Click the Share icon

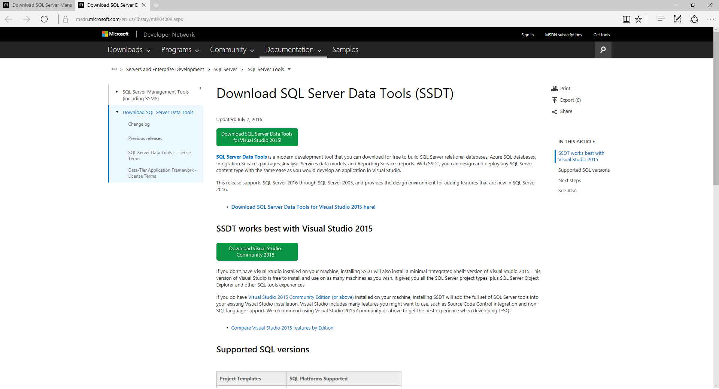coord(555,111)
